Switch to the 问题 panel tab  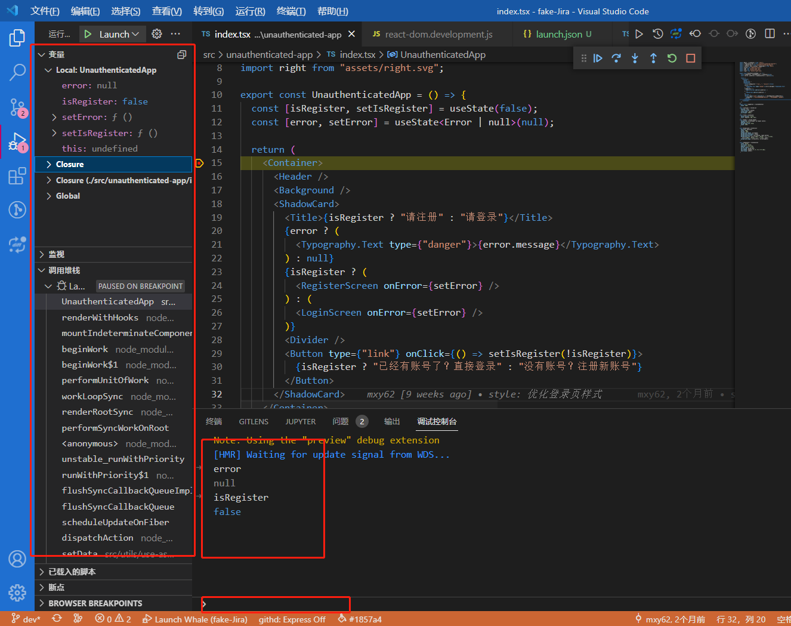(x=349, y=421)
